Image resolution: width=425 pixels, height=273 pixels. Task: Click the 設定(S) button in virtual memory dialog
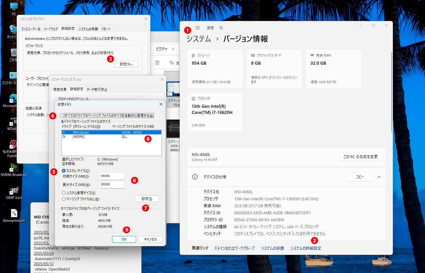pyautogui.click(x=147, y=199)
